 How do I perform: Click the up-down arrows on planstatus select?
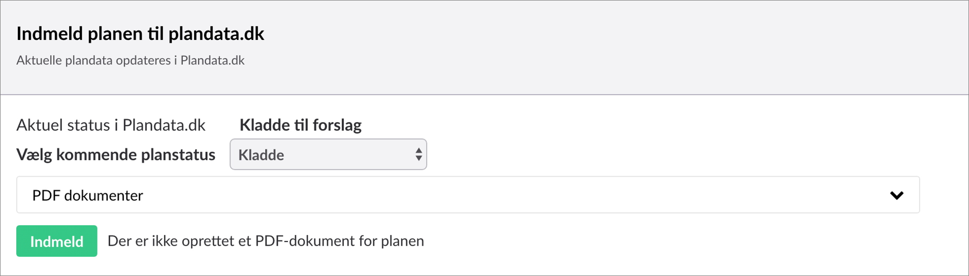418,154
